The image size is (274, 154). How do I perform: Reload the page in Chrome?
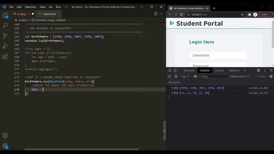pyautogui.click(x=181, y=15)
